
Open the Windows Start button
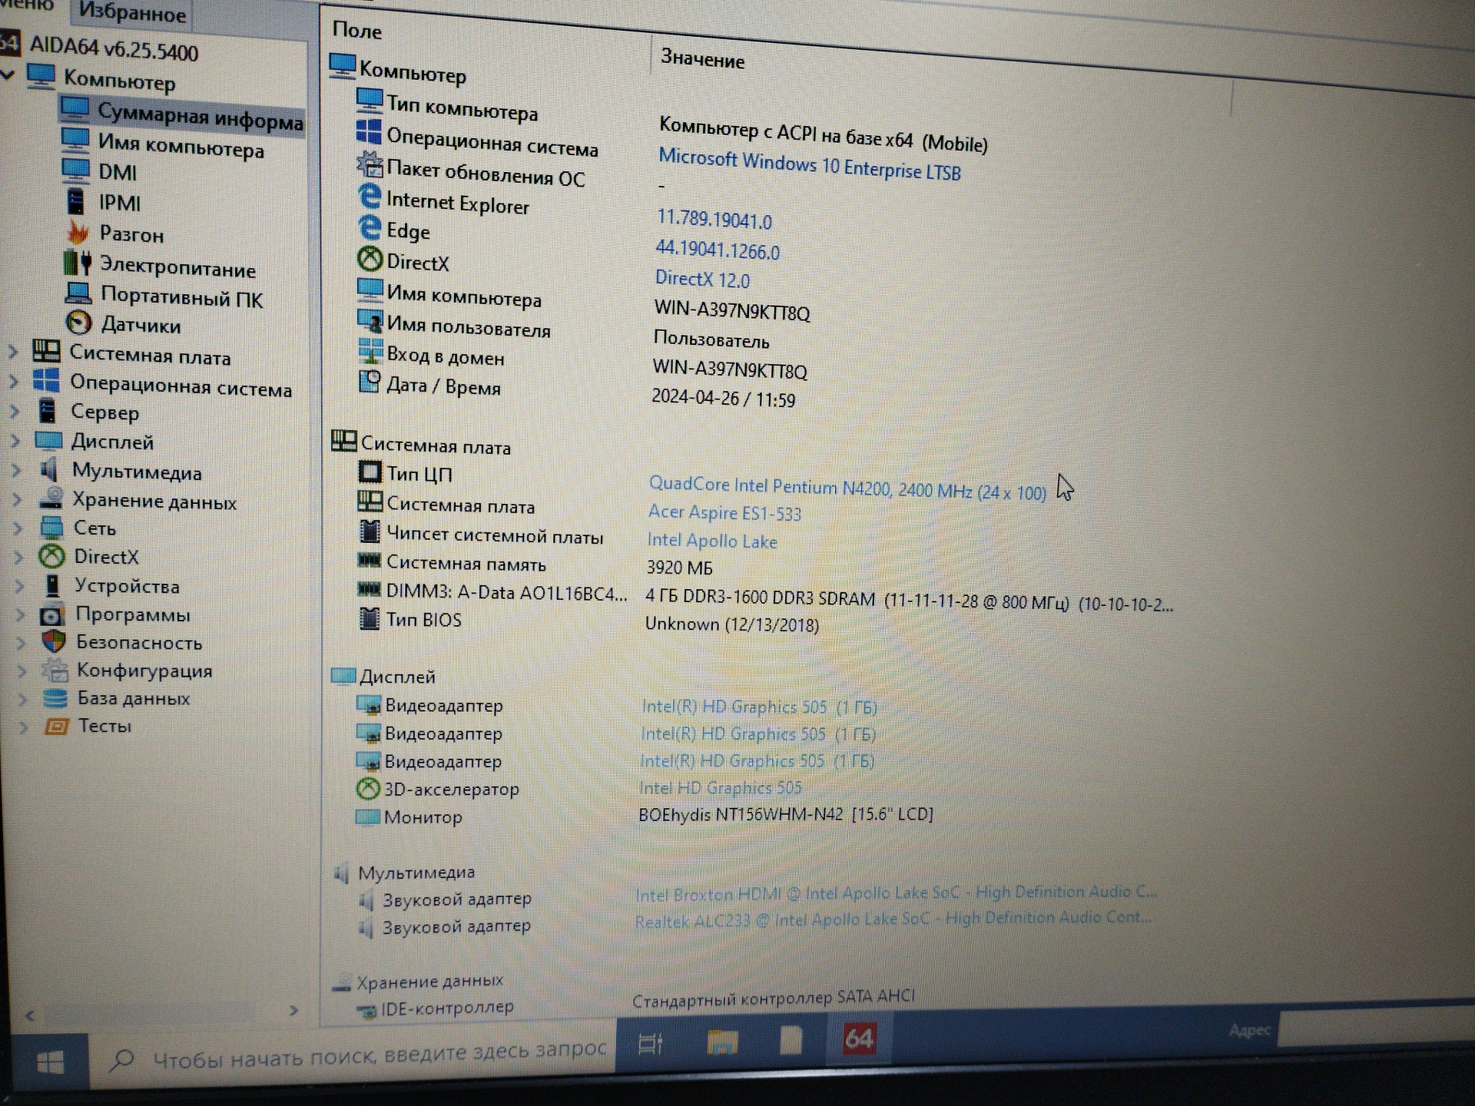50,1062
